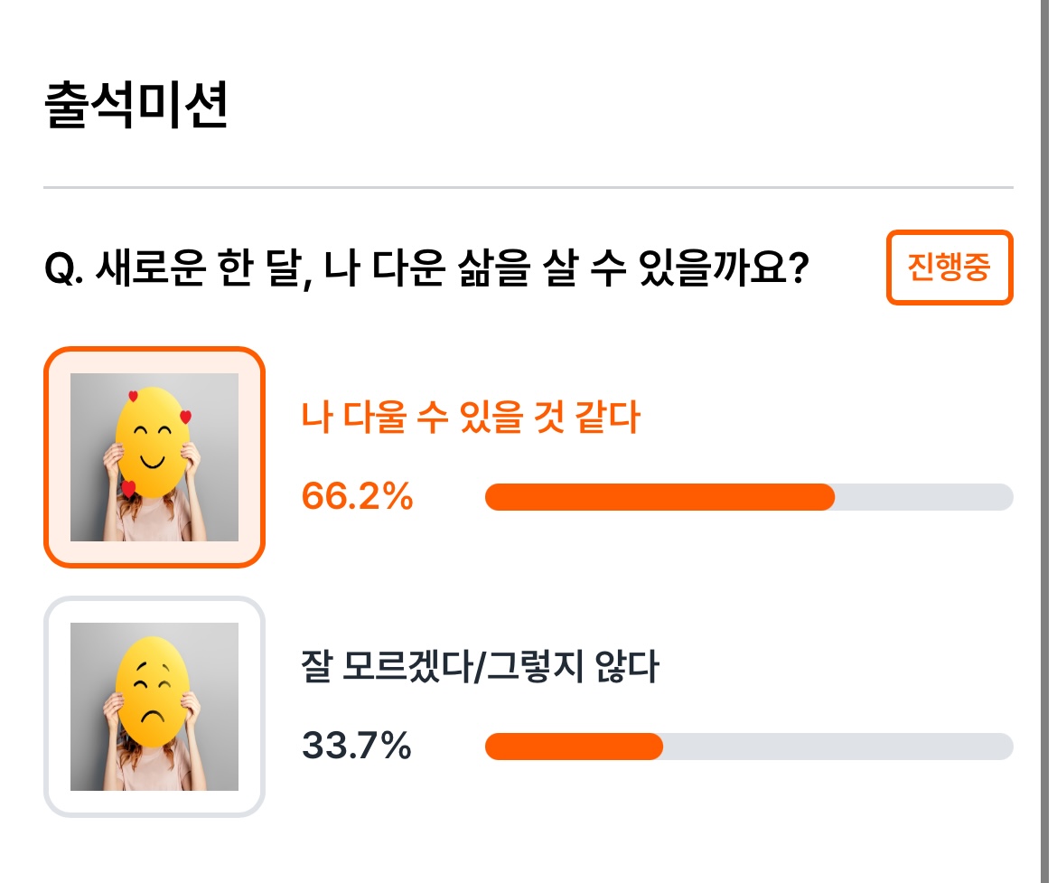Click the 'Q.' prefix of the question
1057x883 pixels.
(64, 268)
